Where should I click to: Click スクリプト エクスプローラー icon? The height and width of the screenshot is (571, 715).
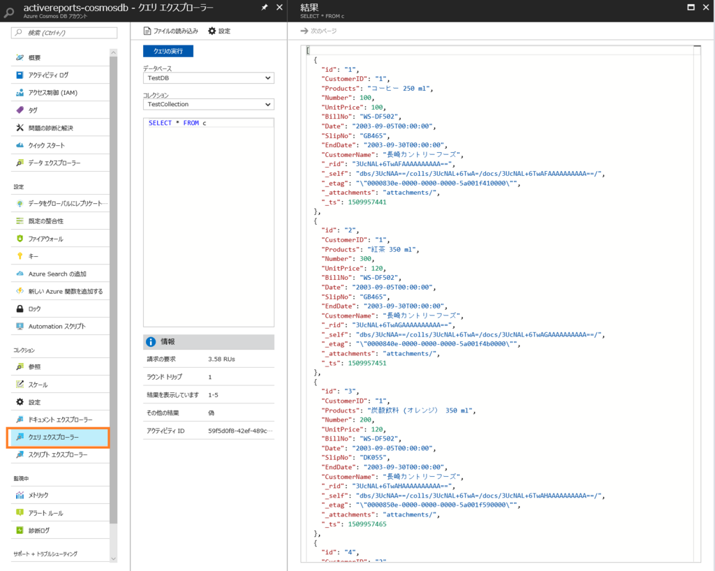(x=20, y=454)
